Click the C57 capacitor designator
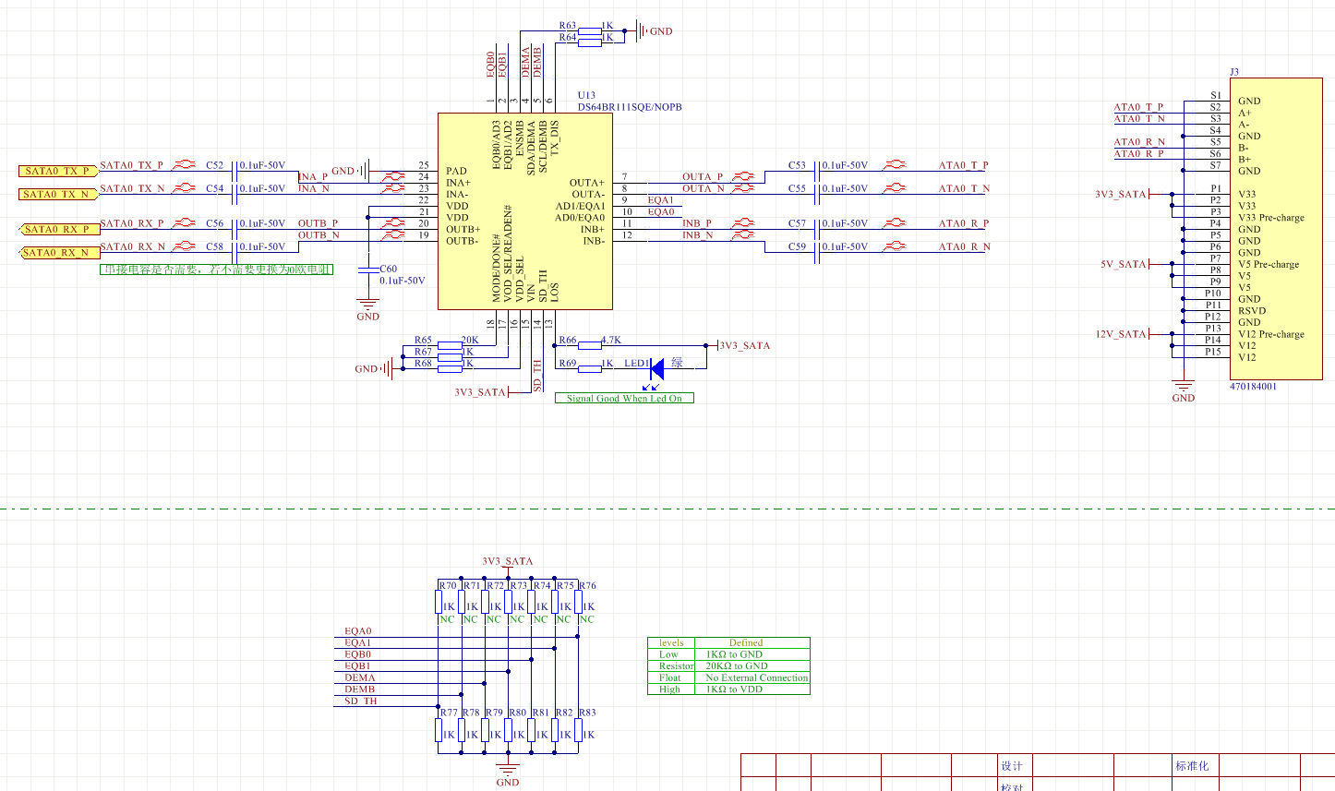Image resolution: width=1335 pixels, height=791 pixels. [x=797, y=223]
